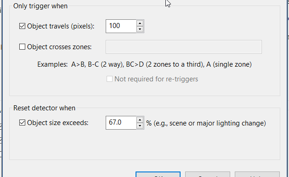Click the Not required for re-triggers label text
The width and height of the screenshot is (289, 177).
point(156,79)
